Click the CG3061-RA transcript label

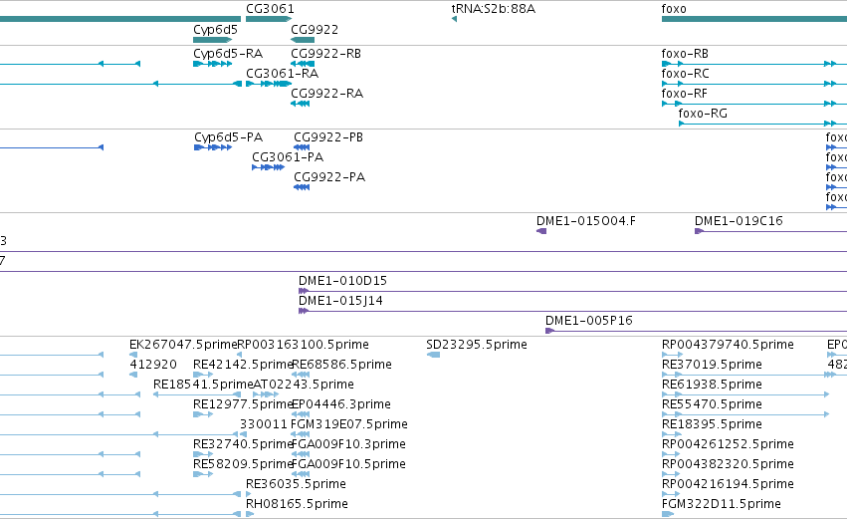point(282,74)
